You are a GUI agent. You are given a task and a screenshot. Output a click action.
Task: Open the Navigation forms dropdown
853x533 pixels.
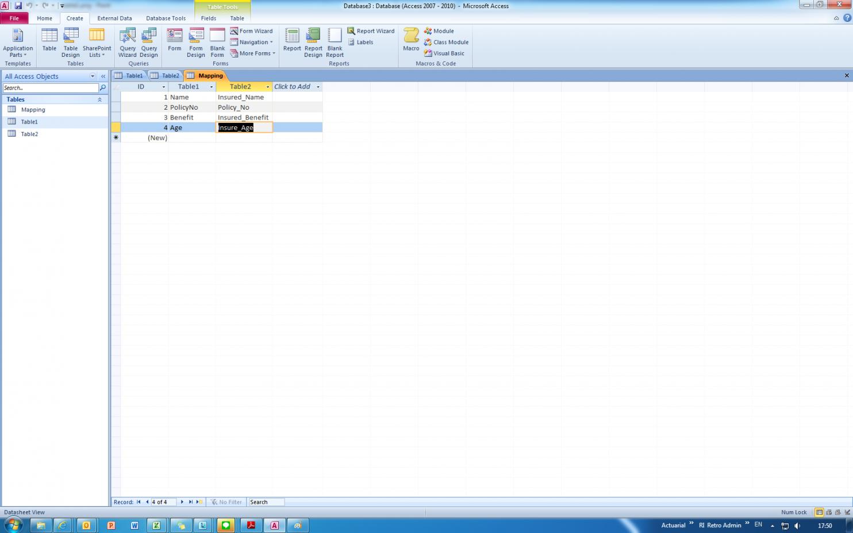pos(252,42)
